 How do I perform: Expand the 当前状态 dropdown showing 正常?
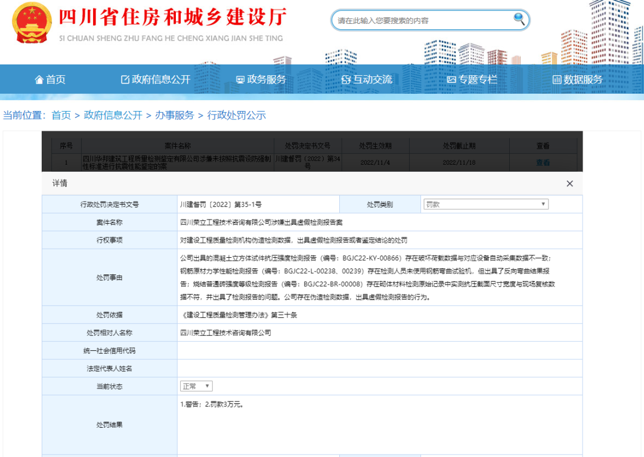tap(196, 387)
